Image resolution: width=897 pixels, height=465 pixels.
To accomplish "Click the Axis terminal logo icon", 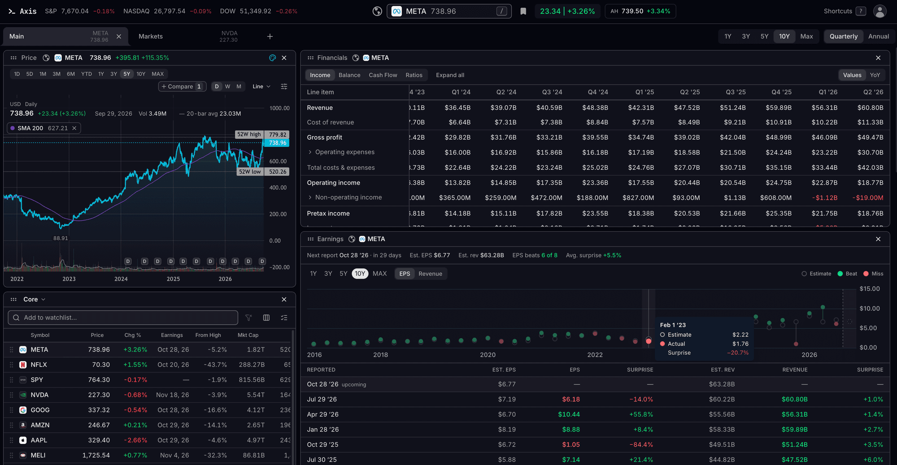I will [x=12, y=11].
